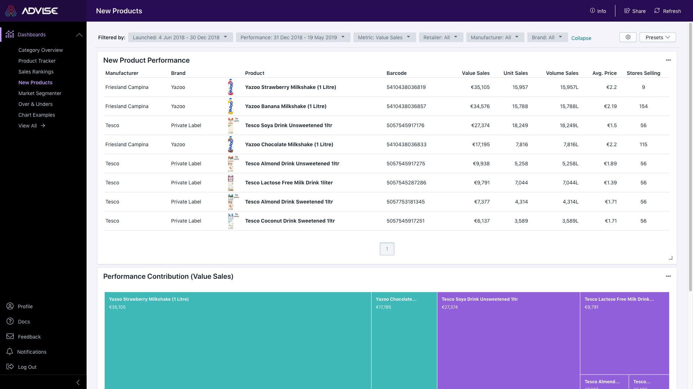Switch to the Market Segmenter dashboard
Viewport: 693px width, 389px height.
(x=40, y=93)
